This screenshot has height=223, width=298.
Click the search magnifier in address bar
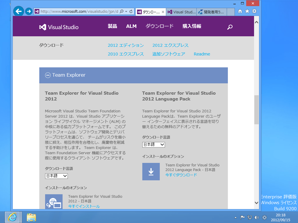[122, 11]
